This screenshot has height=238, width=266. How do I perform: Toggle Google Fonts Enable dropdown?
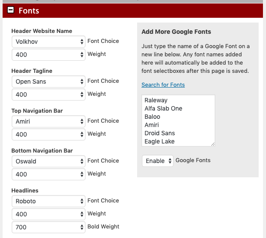(x=158, y=161)
